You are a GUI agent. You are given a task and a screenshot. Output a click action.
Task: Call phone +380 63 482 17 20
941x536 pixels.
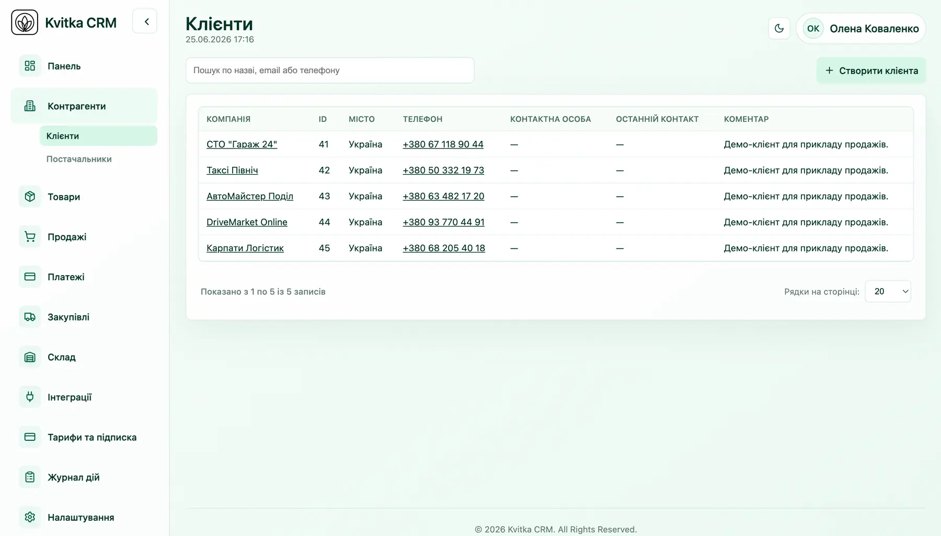tap(443, 196)
